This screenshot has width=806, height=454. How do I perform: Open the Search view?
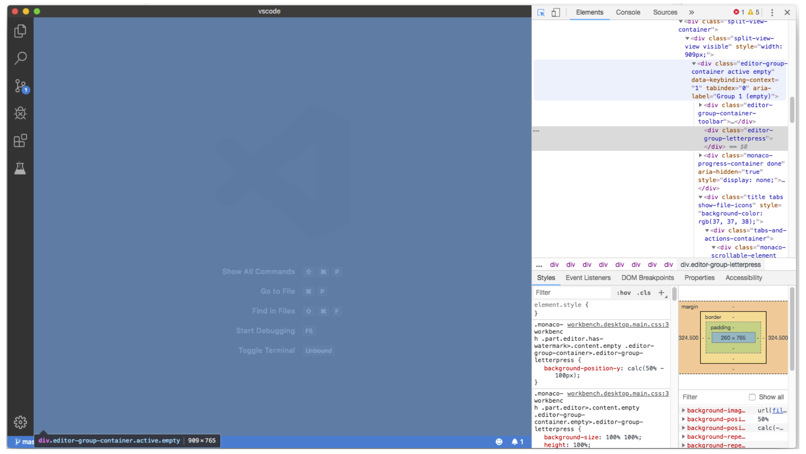click(x=20, y=58)
